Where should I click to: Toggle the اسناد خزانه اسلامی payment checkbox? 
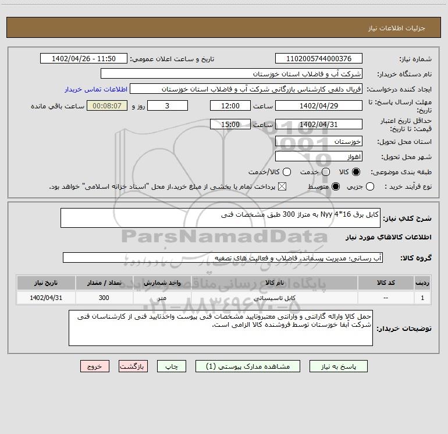tap(282, 186)
